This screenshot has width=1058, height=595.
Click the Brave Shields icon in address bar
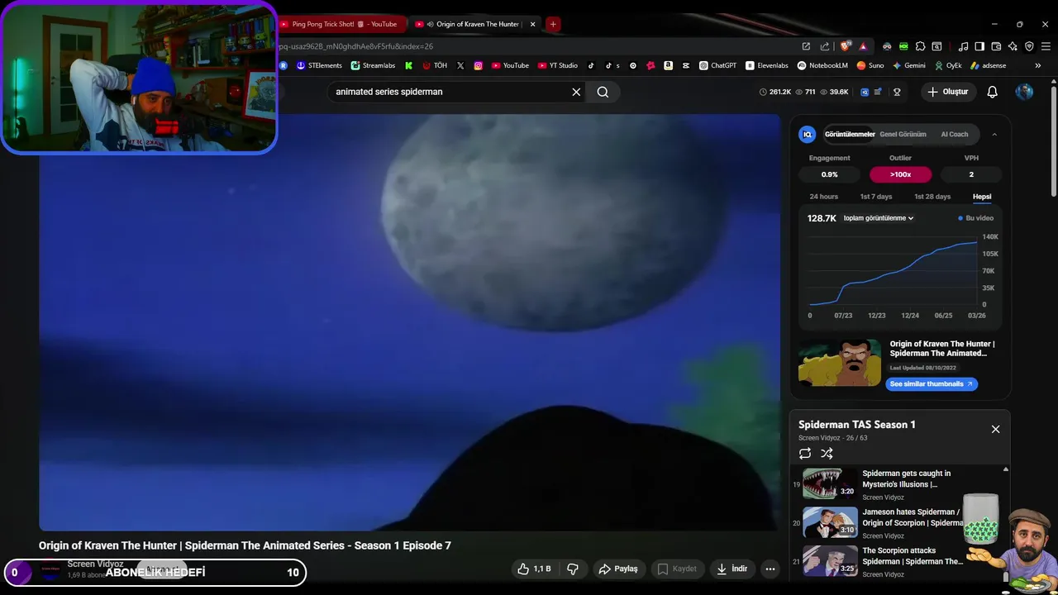845,46
